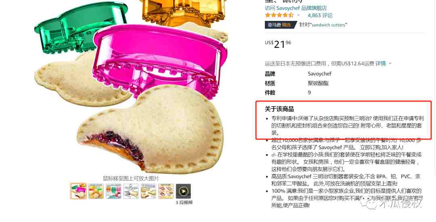This screenshot has height=222, width=436.
Task: Expand the rating breakdown chevron beside stars
Action: 299,15
